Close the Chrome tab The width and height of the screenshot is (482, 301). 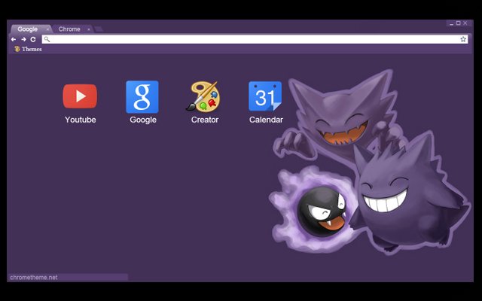pos(89,29)
